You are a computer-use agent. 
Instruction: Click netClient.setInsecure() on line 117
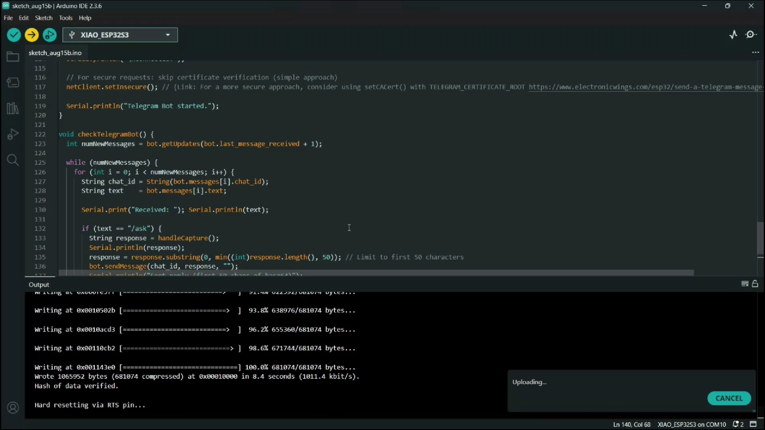(x=112, y=87)
